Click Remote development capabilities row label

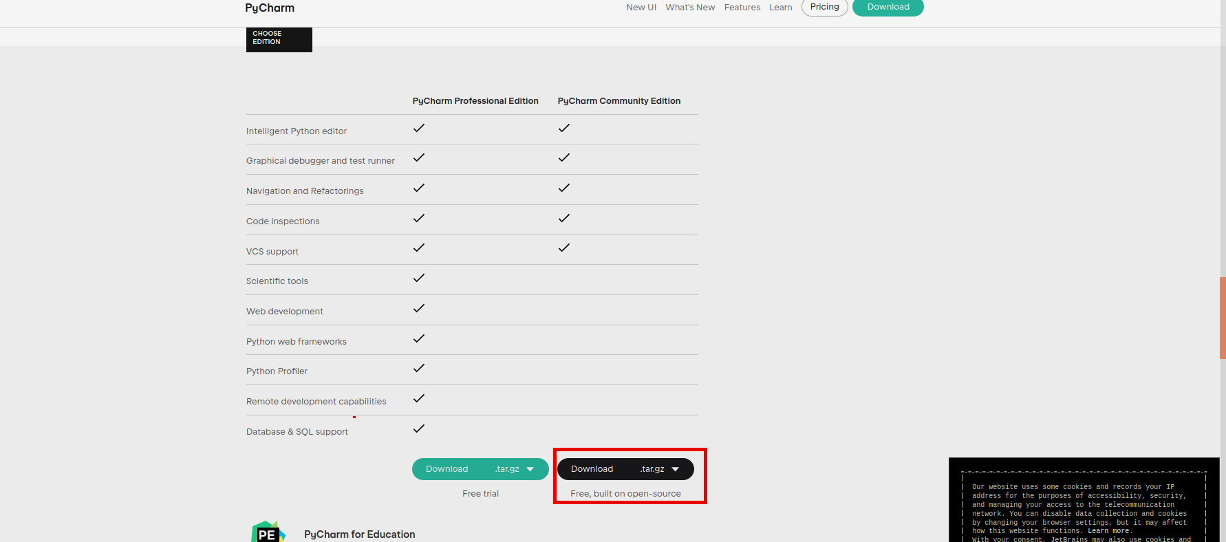316,402
